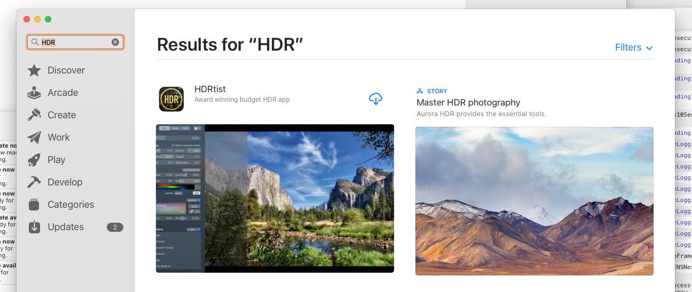Click the Categories icon in the sidebar
Screen dimensions: 692x292
point(34,205)
